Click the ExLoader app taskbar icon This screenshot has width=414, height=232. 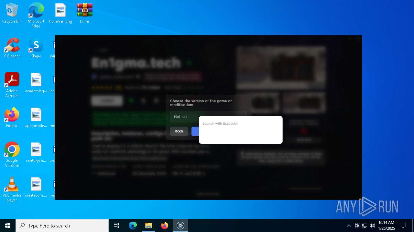(x=180, y=226)
